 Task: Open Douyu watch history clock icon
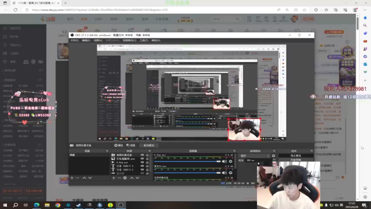click(249, 19)
